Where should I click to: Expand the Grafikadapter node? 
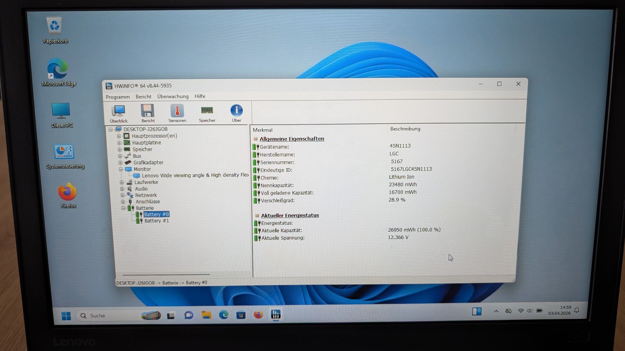click(120, 163)
